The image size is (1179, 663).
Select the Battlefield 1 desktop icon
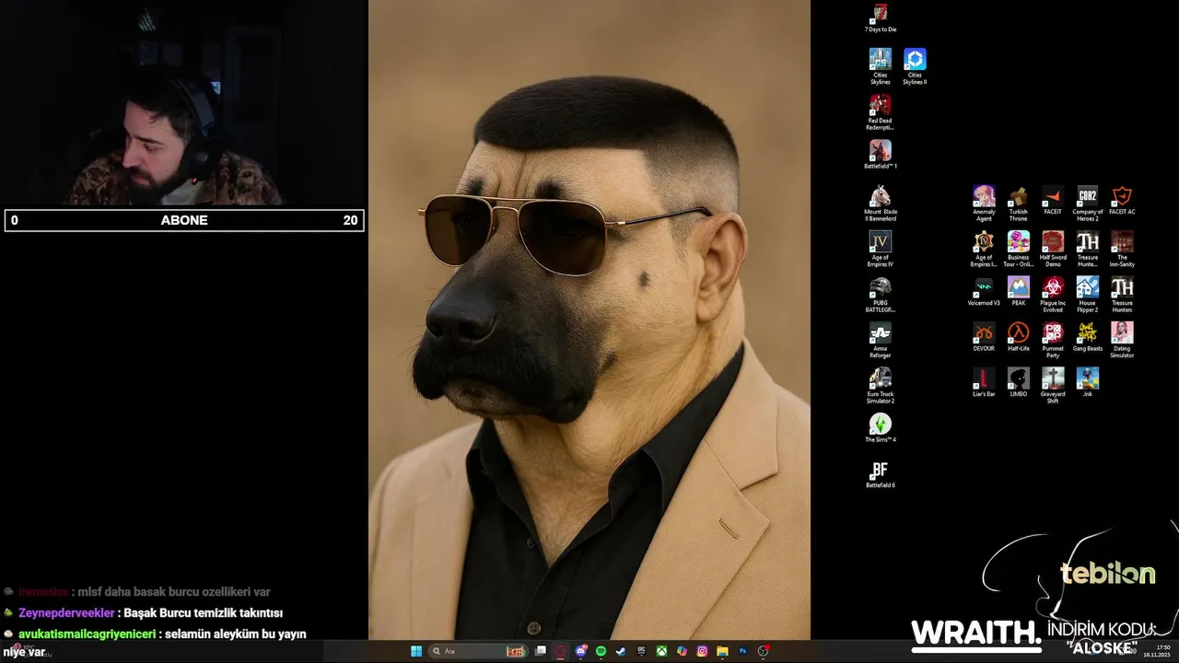881,154
